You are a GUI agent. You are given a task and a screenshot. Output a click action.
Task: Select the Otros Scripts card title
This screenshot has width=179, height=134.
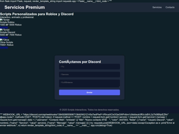[7, 42]
